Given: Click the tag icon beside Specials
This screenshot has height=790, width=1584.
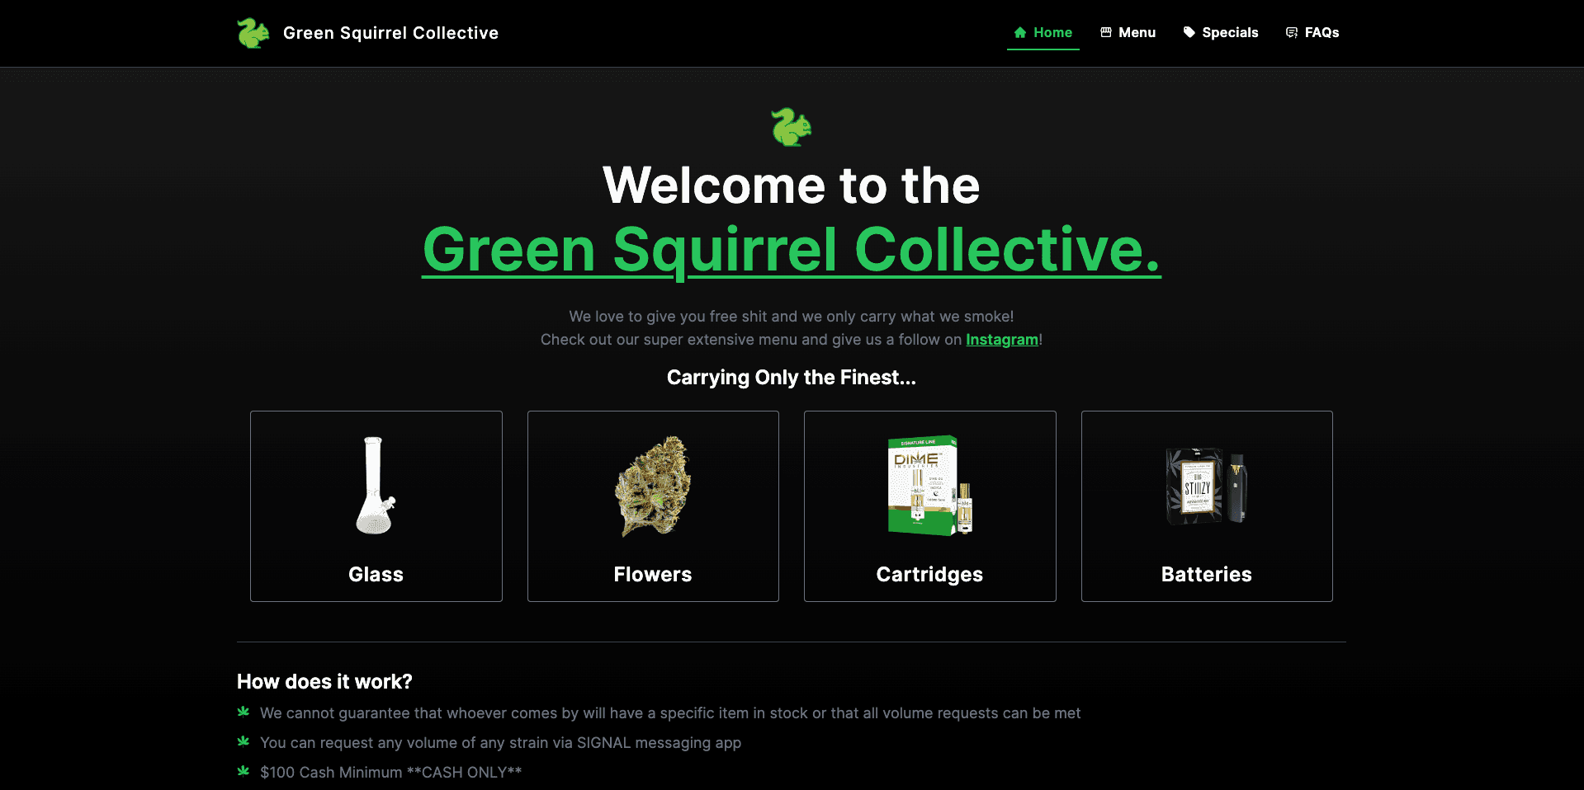Looking at the screenshot, I should click(1189, 32).
